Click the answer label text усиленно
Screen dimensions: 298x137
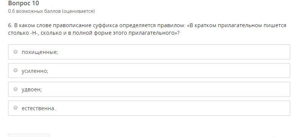[x=35, y=71]
